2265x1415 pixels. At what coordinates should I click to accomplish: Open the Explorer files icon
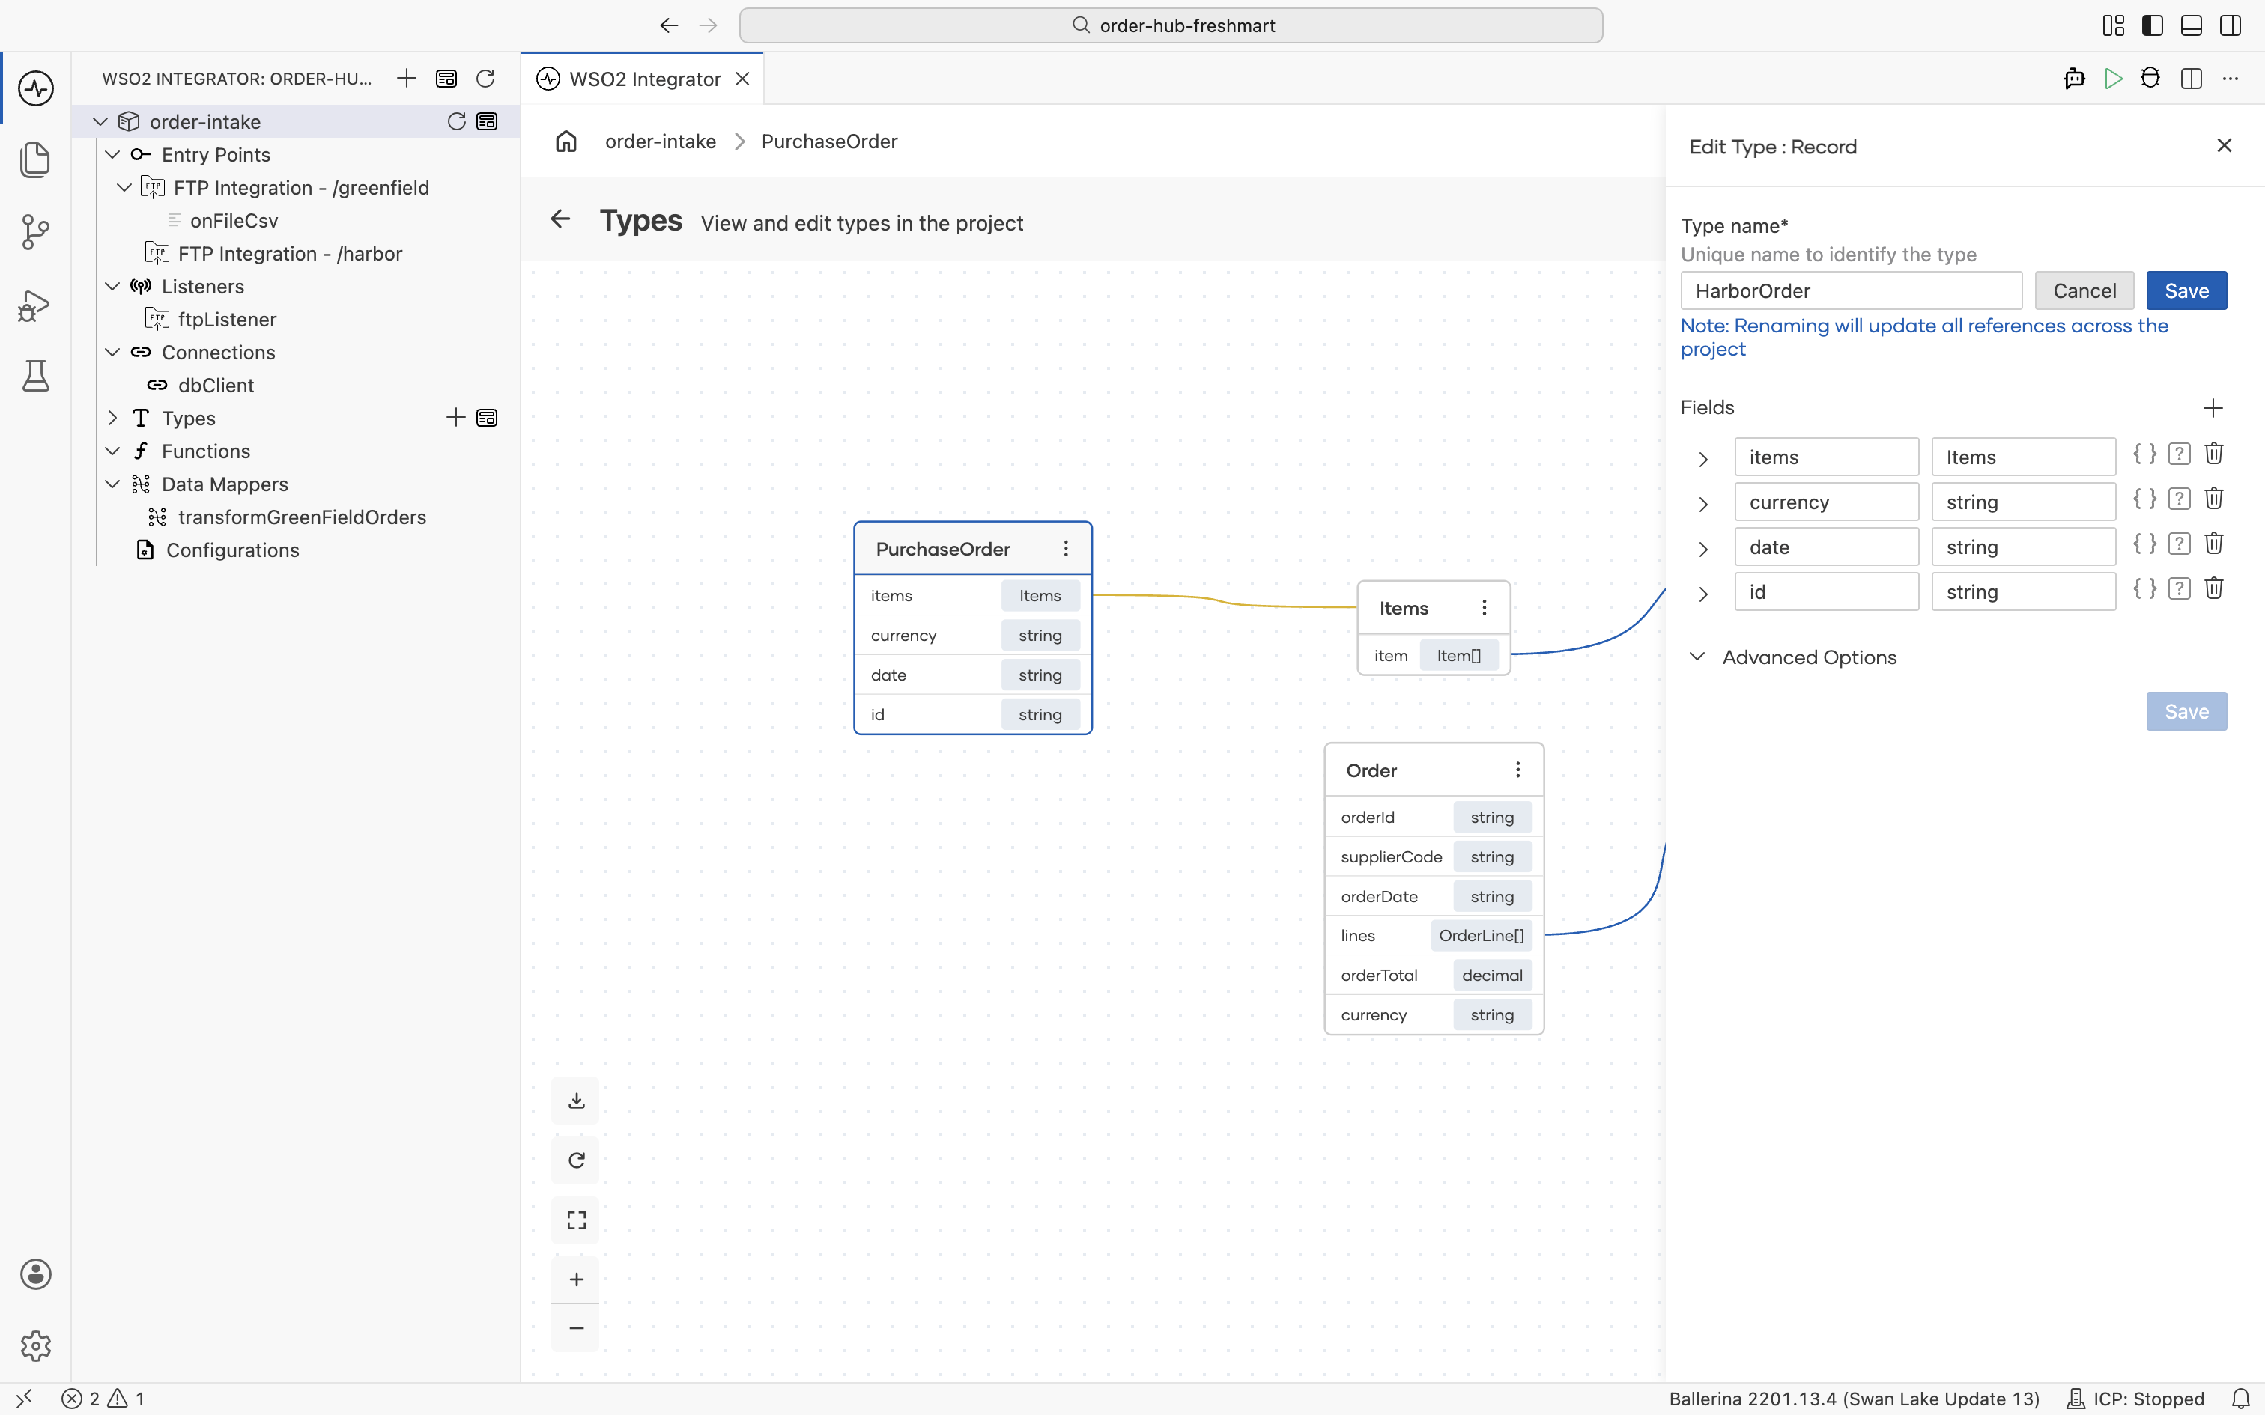(35, 159)
